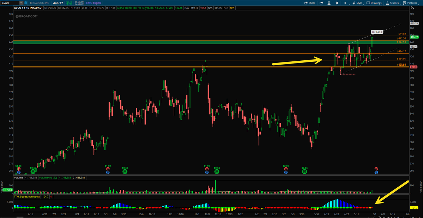The image size is (423, 218).
Task: Click the H: 448.9 high value
Action: [x=75, y=8]
